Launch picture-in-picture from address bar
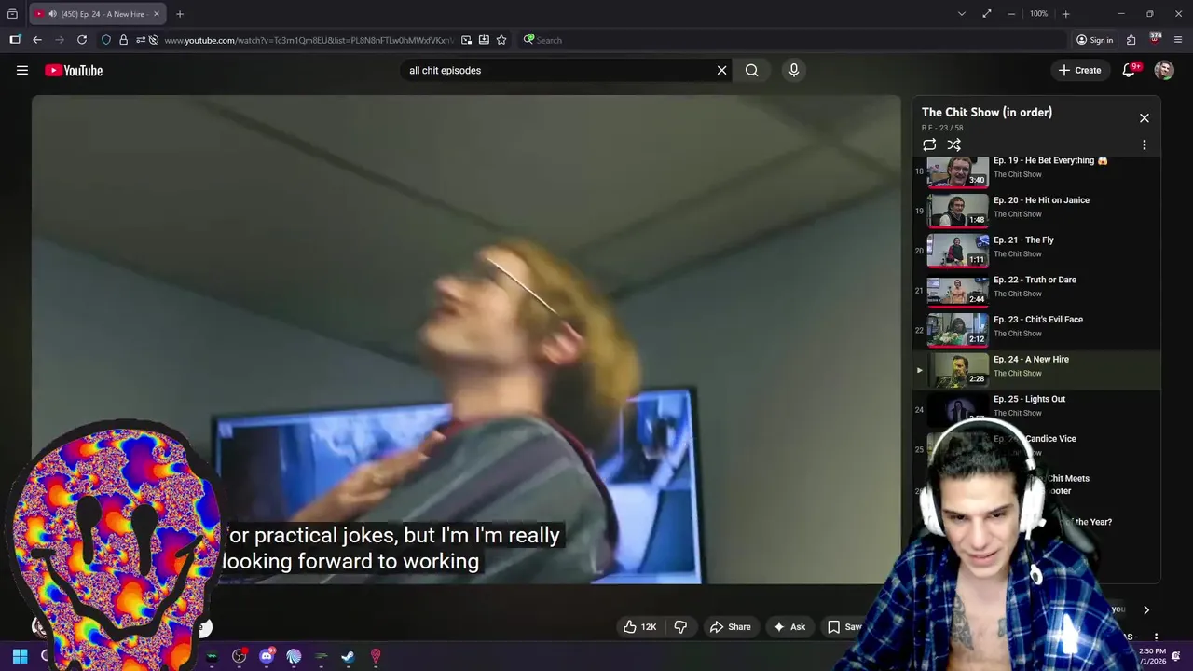 point(466,40)
